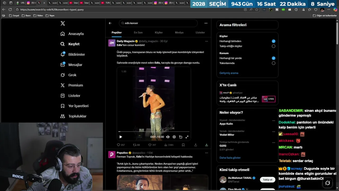Bookmark this page with the star icon

tap(257, 10)
